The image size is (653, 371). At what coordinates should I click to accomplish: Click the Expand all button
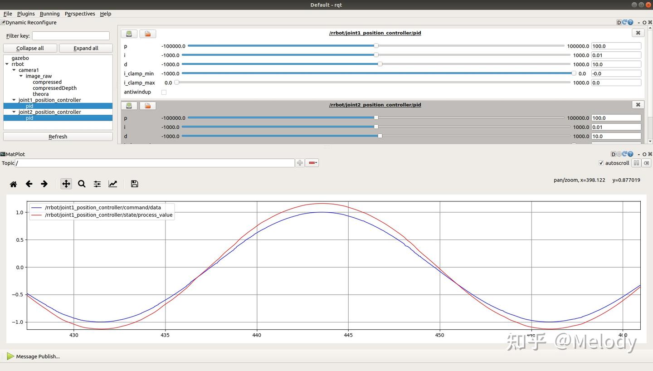(86, 48)
